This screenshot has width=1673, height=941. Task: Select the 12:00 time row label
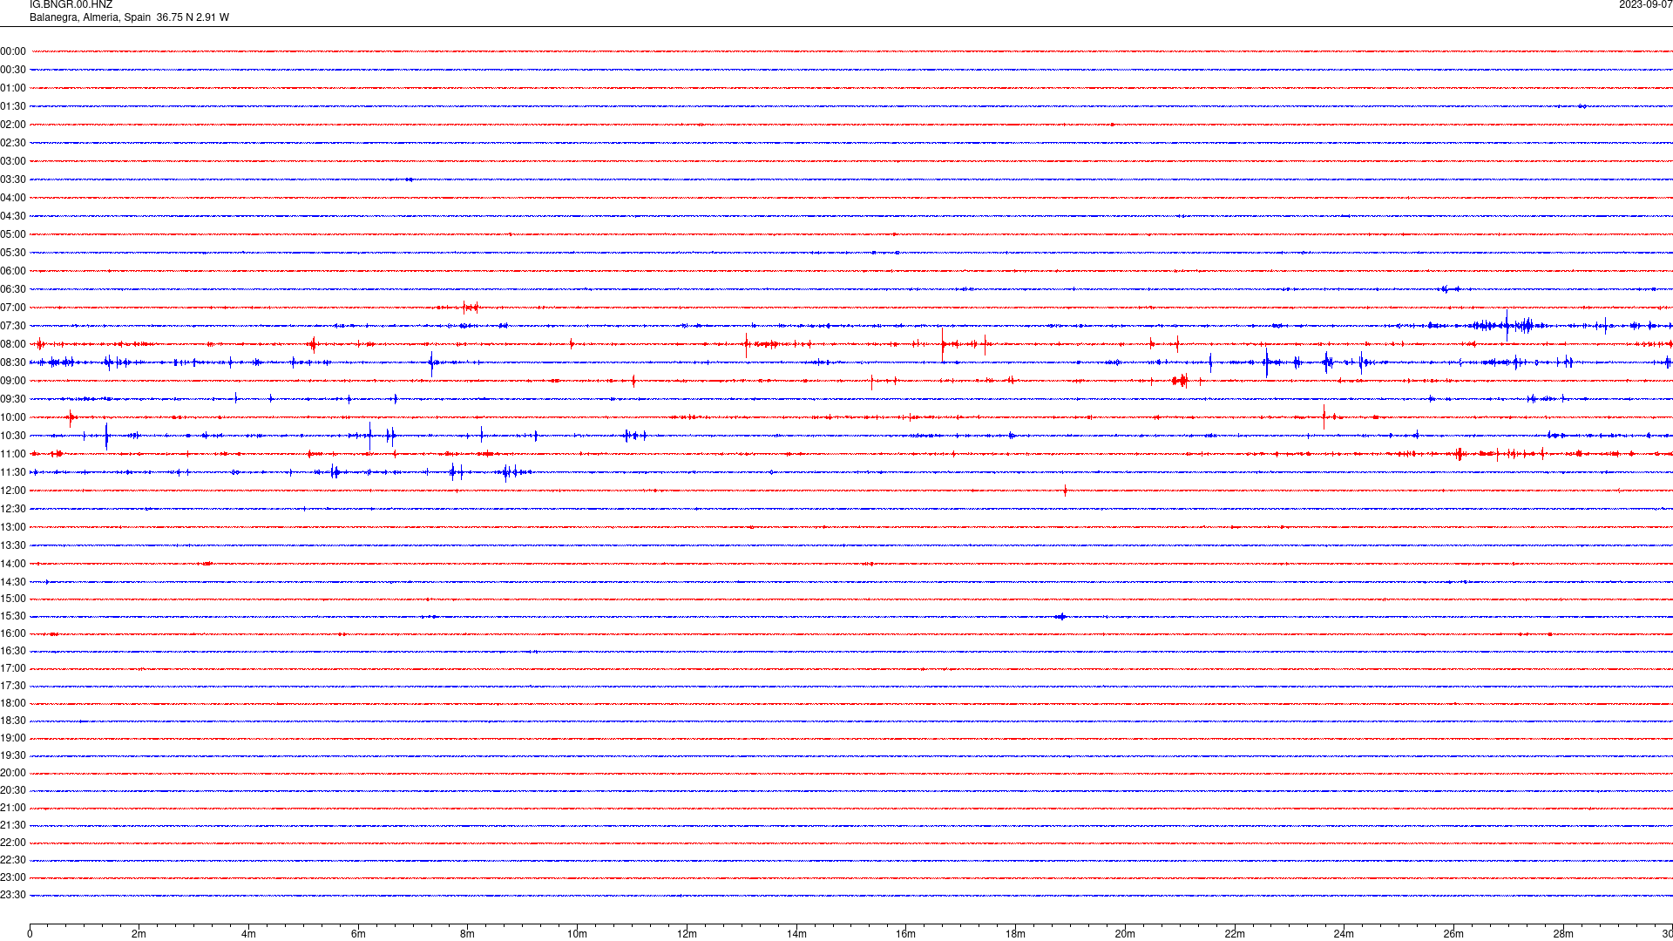click(13, 491)
